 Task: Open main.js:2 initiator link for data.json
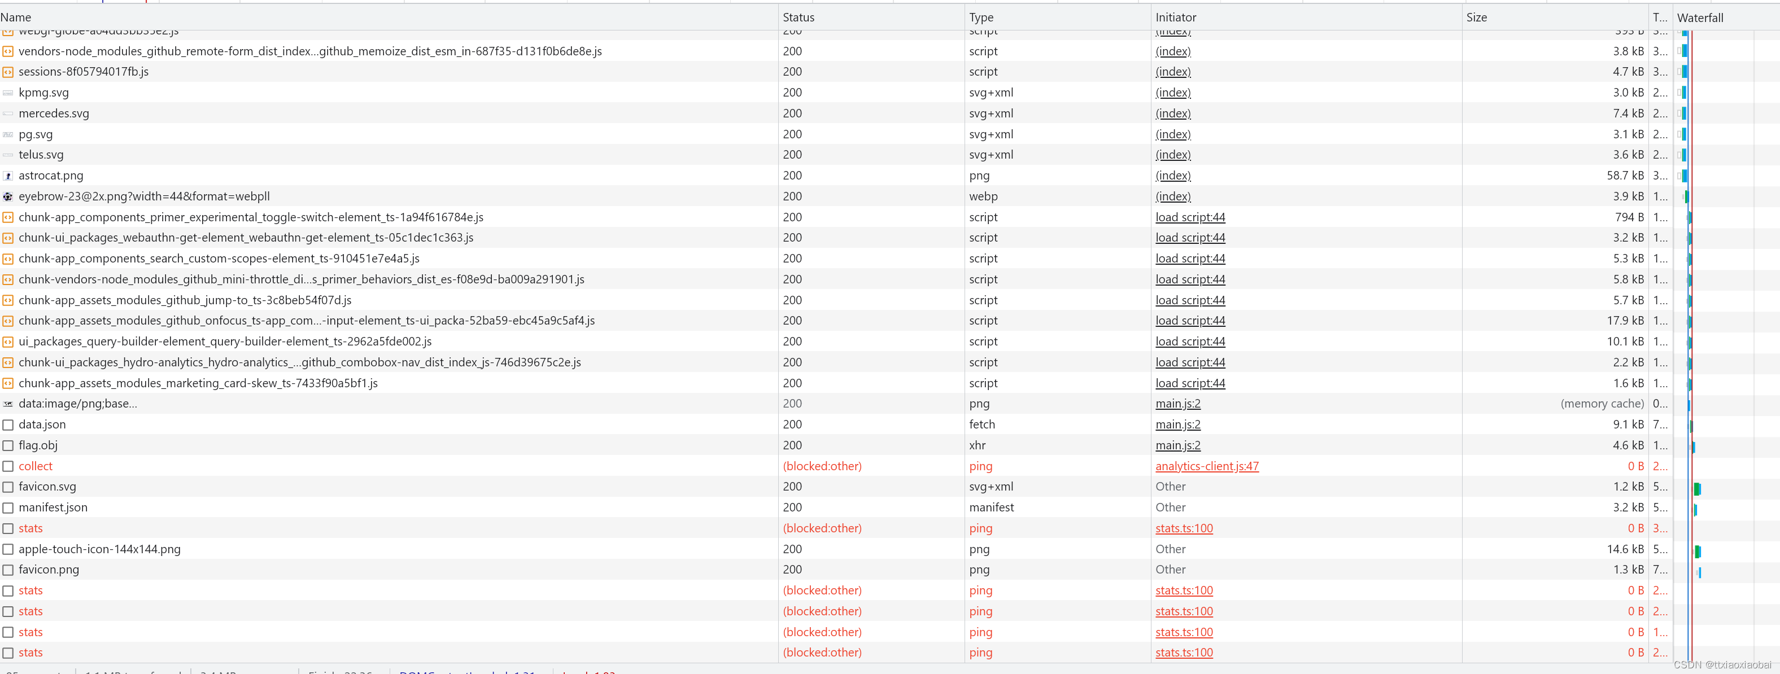pyautogui.click(x=1177, y=424)
